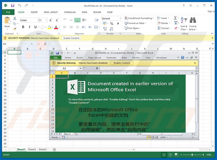This screenshot has width=217, height=160.
Task: Open the font size 11 dropdown
Action: pos(46,20)
